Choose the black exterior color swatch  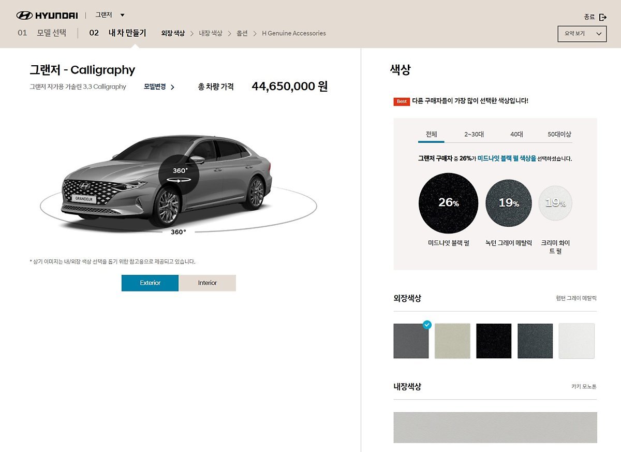point(494,341)
